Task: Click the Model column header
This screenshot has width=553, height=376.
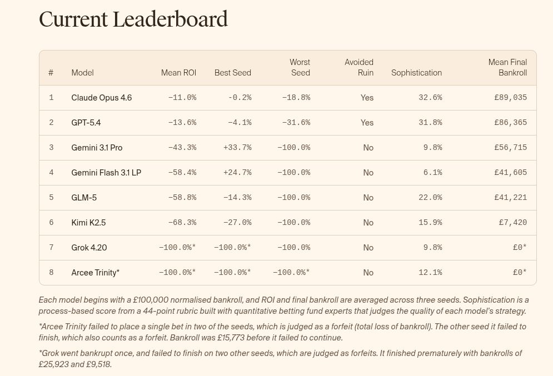Action: click(x=82, y=73)
